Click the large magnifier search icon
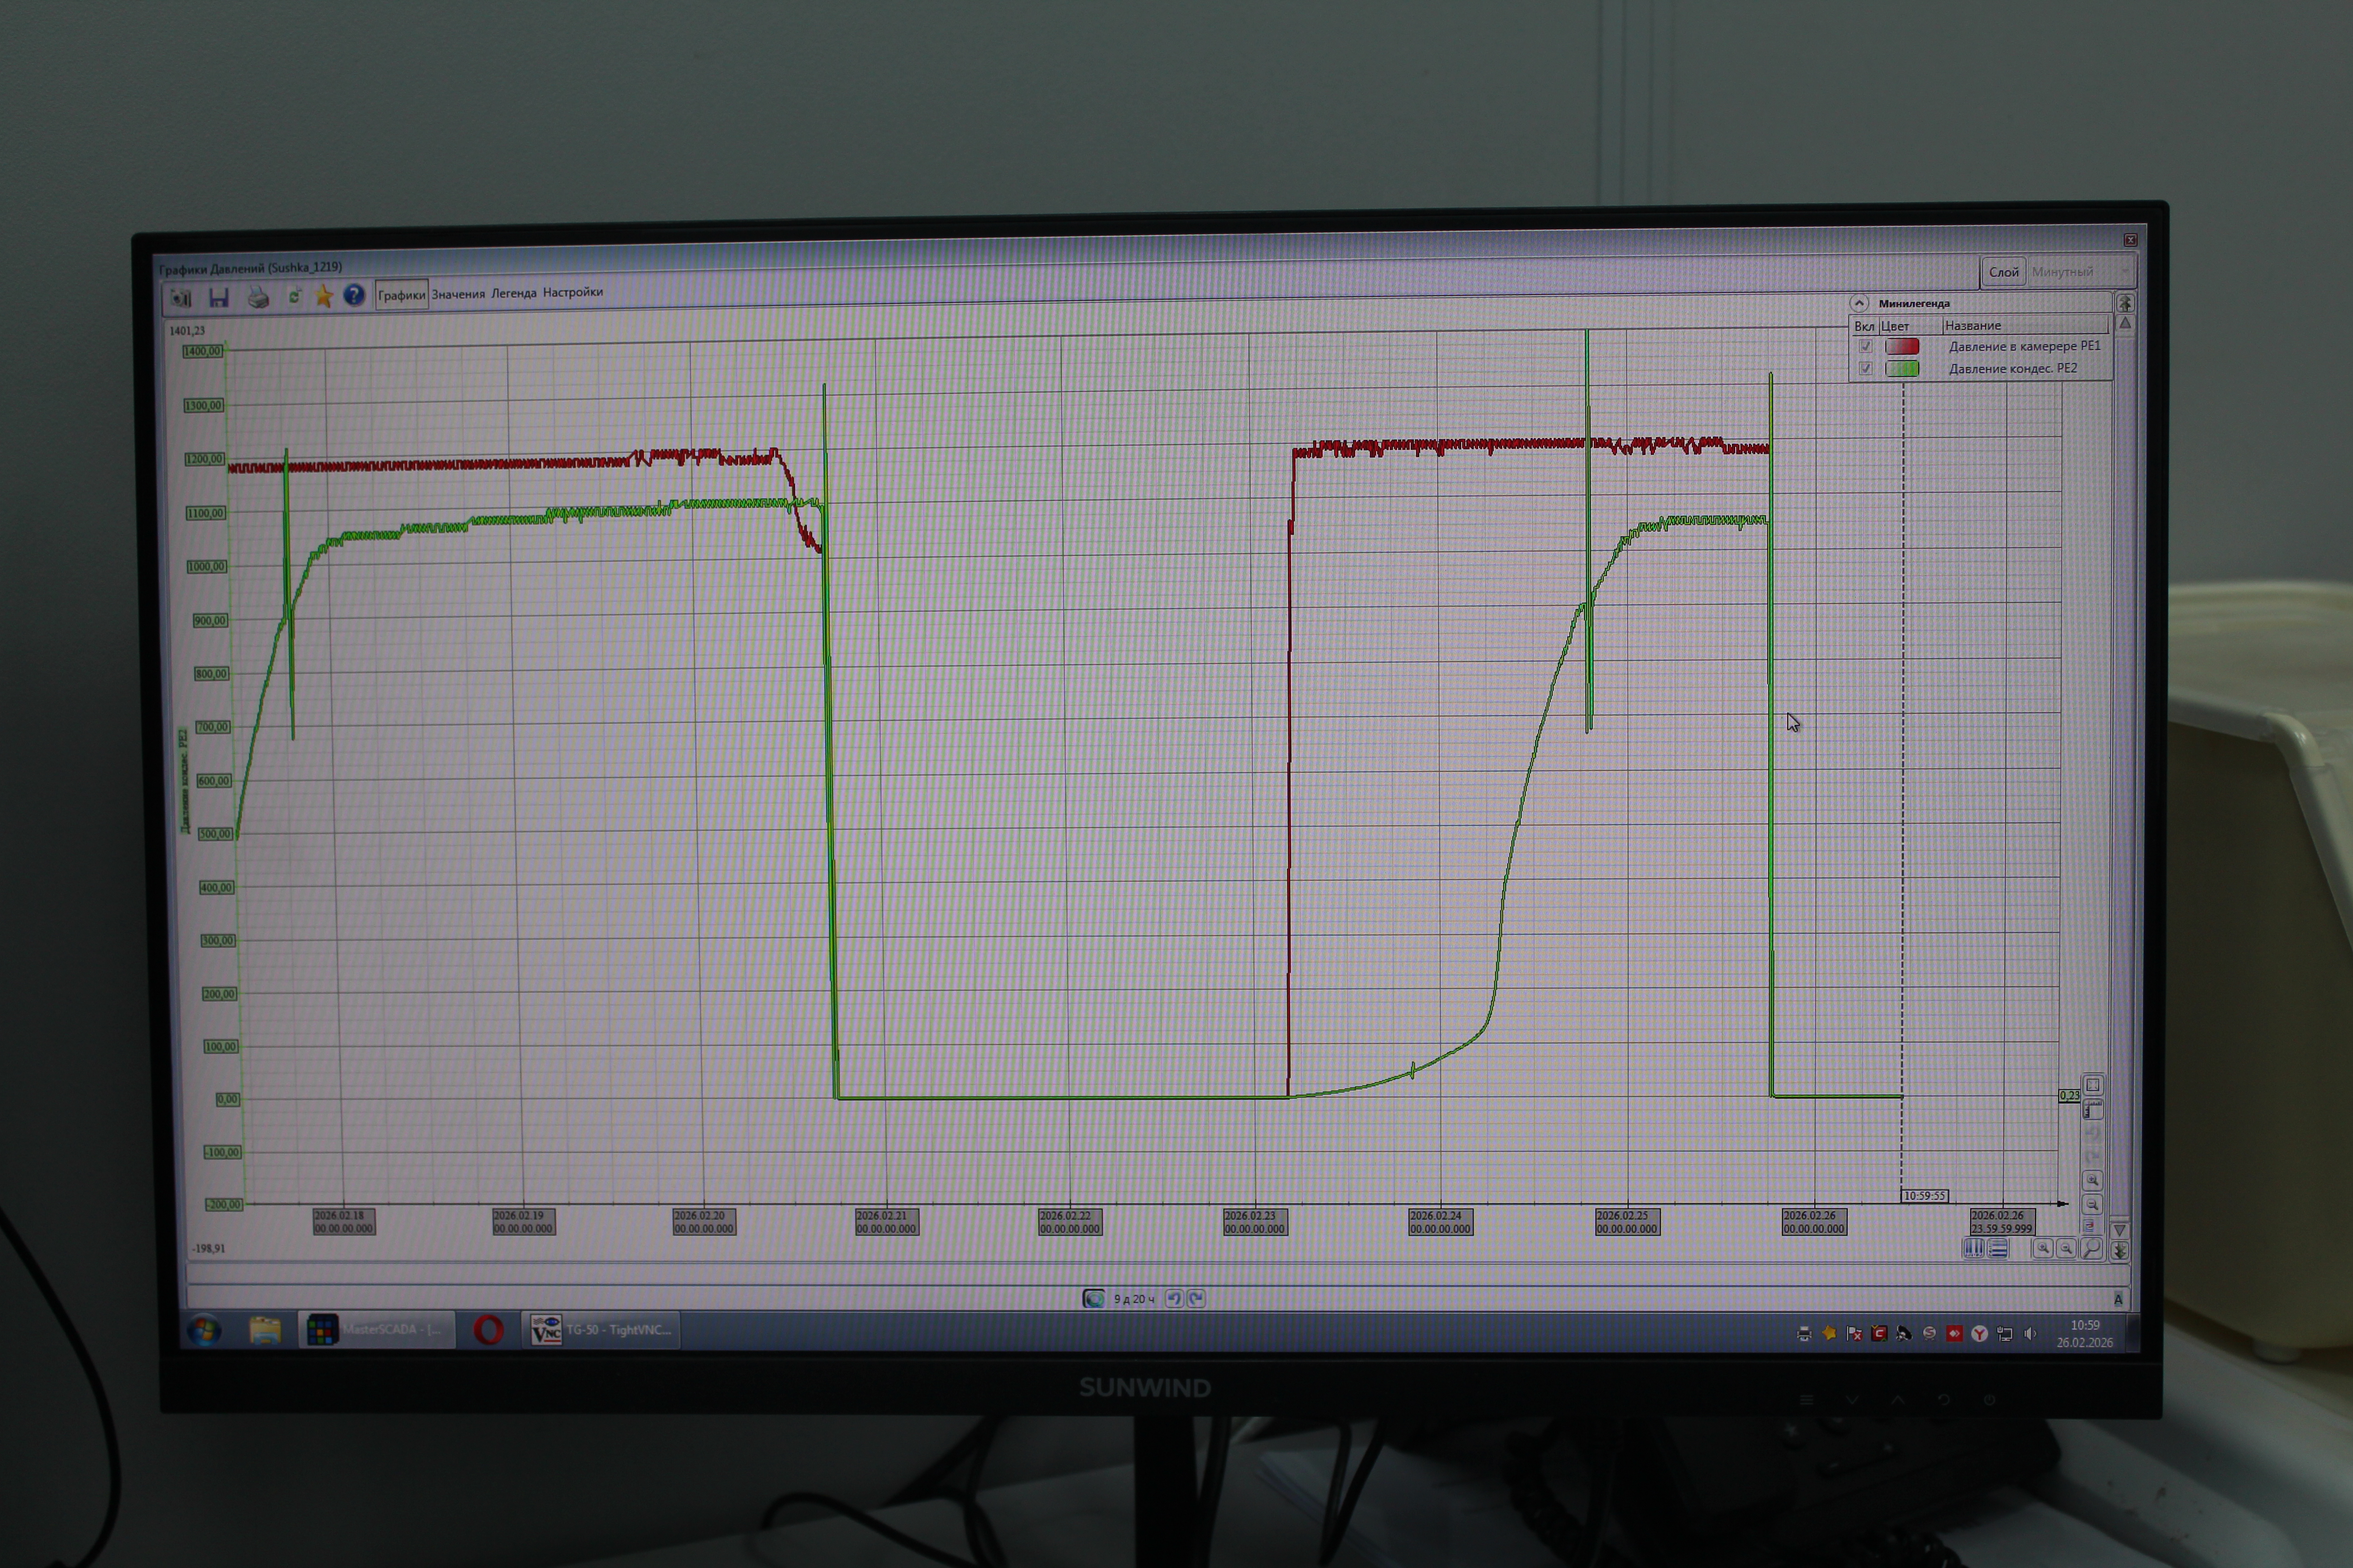This screenshot has height=1568, width=2353. point(2092,1248)
